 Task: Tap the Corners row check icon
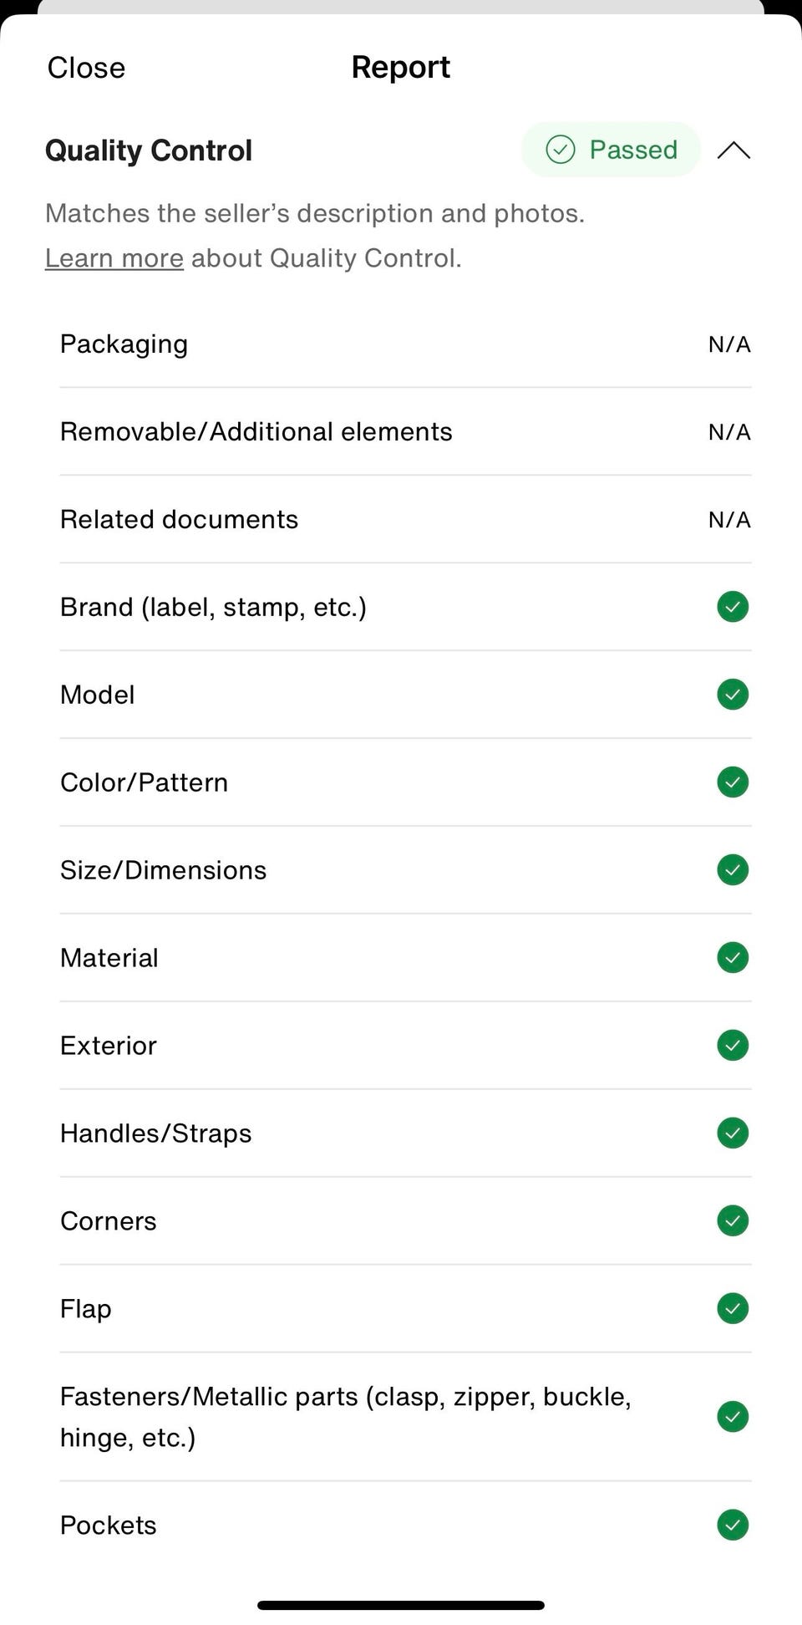point(733,1221)
